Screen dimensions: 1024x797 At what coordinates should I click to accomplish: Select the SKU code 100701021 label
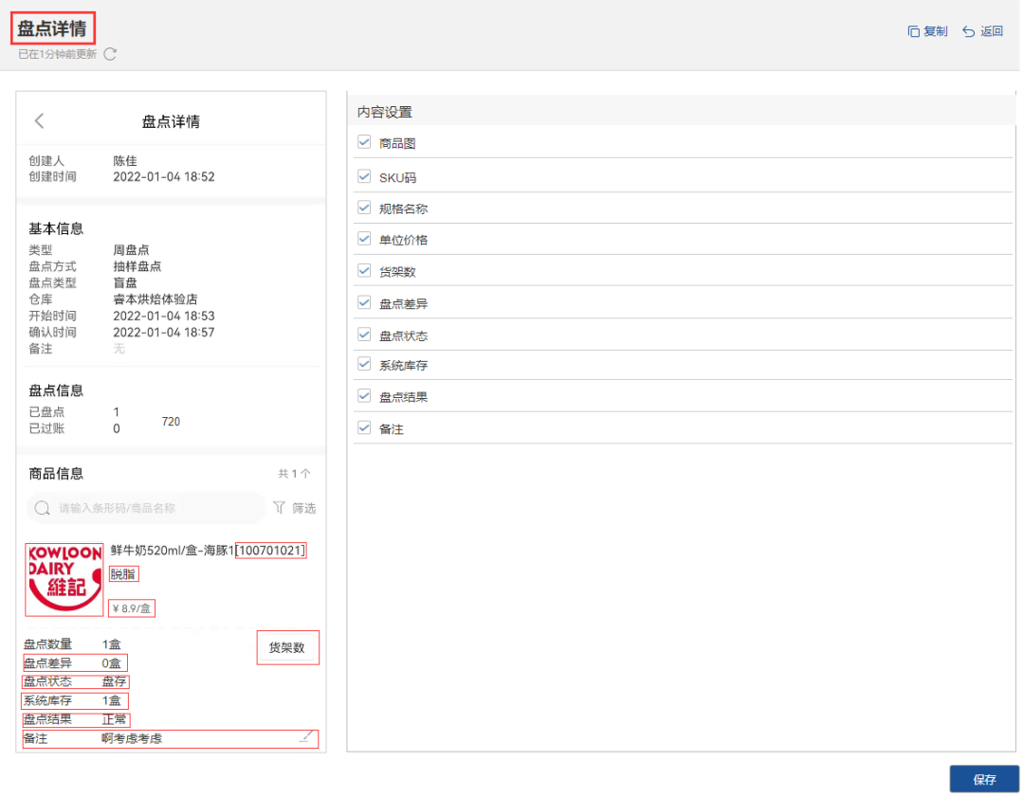(x=271, y=551)
